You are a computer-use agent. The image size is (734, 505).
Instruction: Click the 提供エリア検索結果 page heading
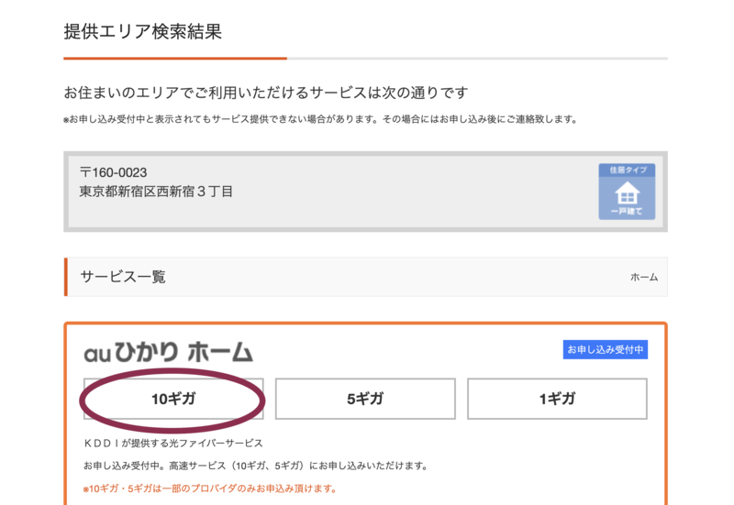click(143, 32)
